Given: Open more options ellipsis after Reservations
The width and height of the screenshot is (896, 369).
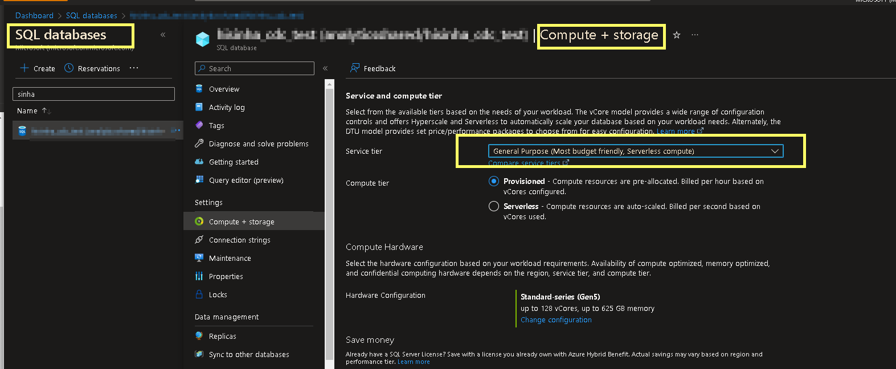Looking at the screenshot, I should click(x=134, y=68).
